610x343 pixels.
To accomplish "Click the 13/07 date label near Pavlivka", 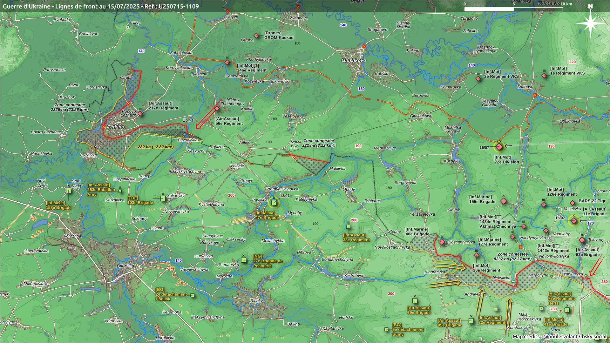I will 285,196.
